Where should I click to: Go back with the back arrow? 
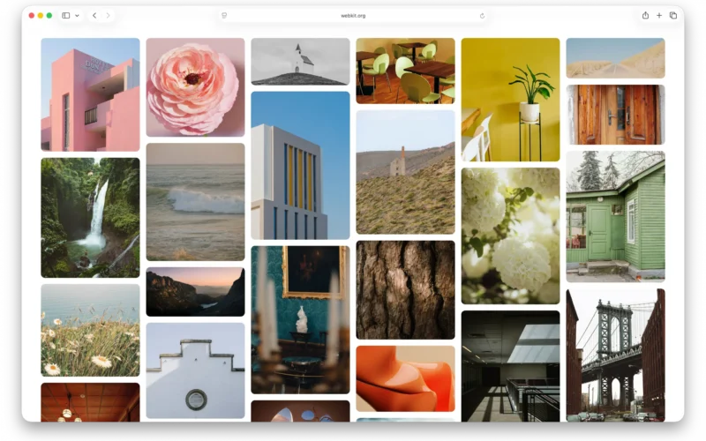[x=94, y=15]
